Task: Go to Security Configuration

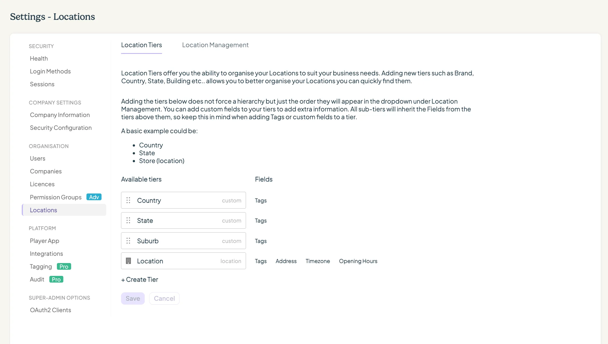Action: pos(61,128)
